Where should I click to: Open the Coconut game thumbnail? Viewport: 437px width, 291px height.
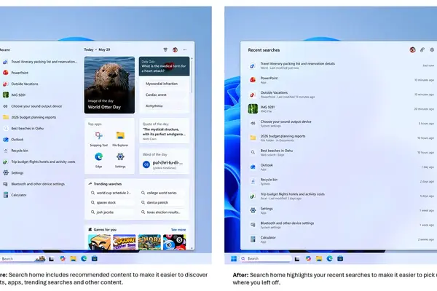coord(125,242)
